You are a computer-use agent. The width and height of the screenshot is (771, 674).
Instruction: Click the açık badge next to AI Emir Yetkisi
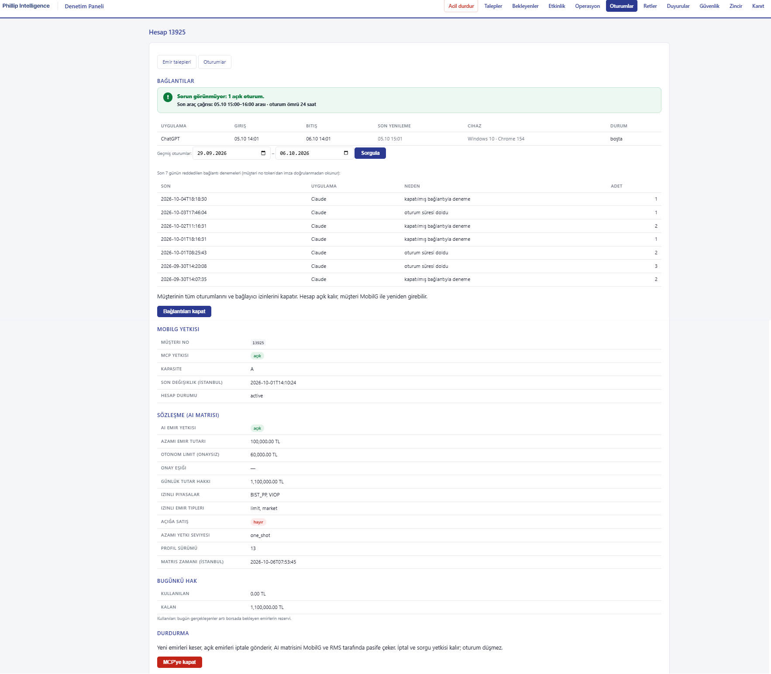tap(257, 428)
